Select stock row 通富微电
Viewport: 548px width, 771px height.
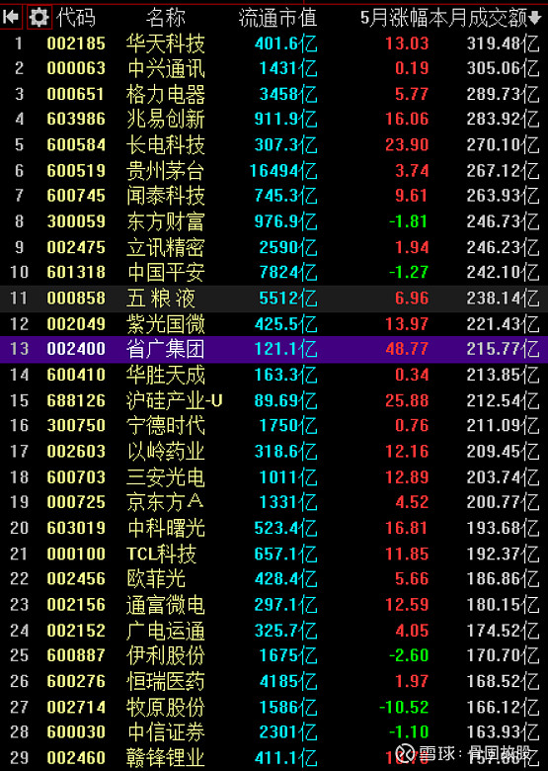pos(274,604)
